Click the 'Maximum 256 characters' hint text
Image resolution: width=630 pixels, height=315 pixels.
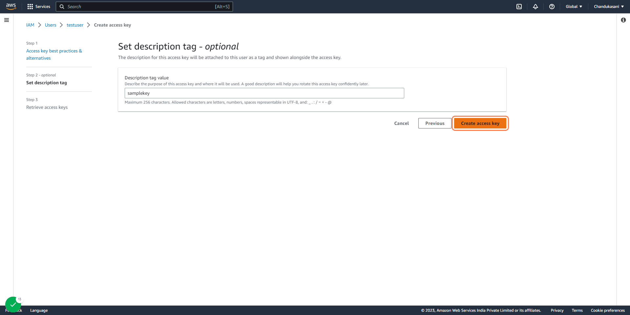coord(228,102)
